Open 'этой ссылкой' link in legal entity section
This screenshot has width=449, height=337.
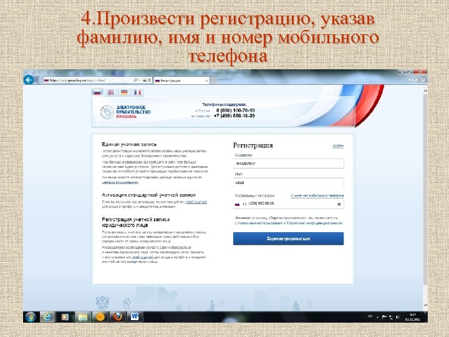[x=143, y=257]
